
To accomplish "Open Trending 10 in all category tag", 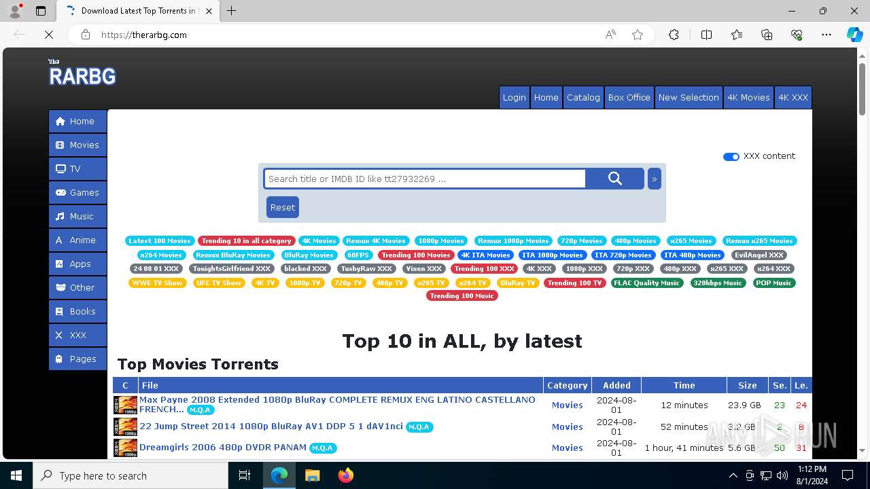I will [x=246, y=240].
